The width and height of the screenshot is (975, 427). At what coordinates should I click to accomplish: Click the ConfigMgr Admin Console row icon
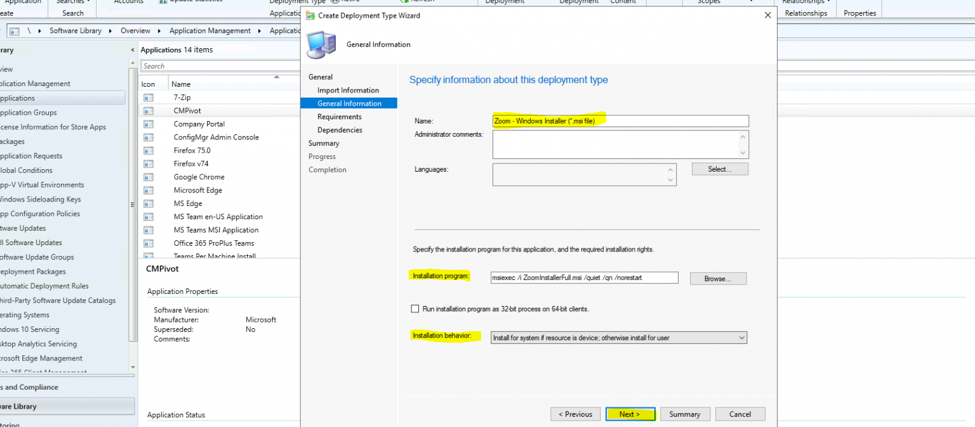click(x=149, y=137)
